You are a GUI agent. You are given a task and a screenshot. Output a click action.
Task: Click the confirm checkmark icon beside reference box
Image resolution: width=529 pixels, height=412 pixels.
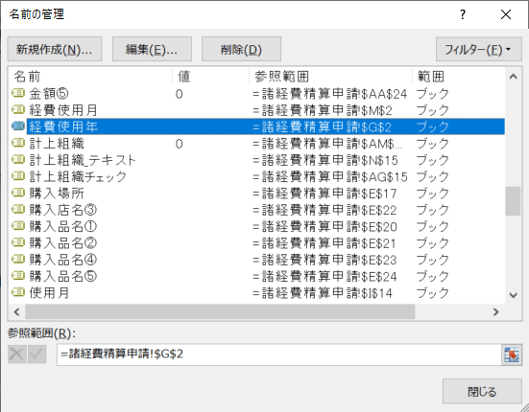[36, 355]
